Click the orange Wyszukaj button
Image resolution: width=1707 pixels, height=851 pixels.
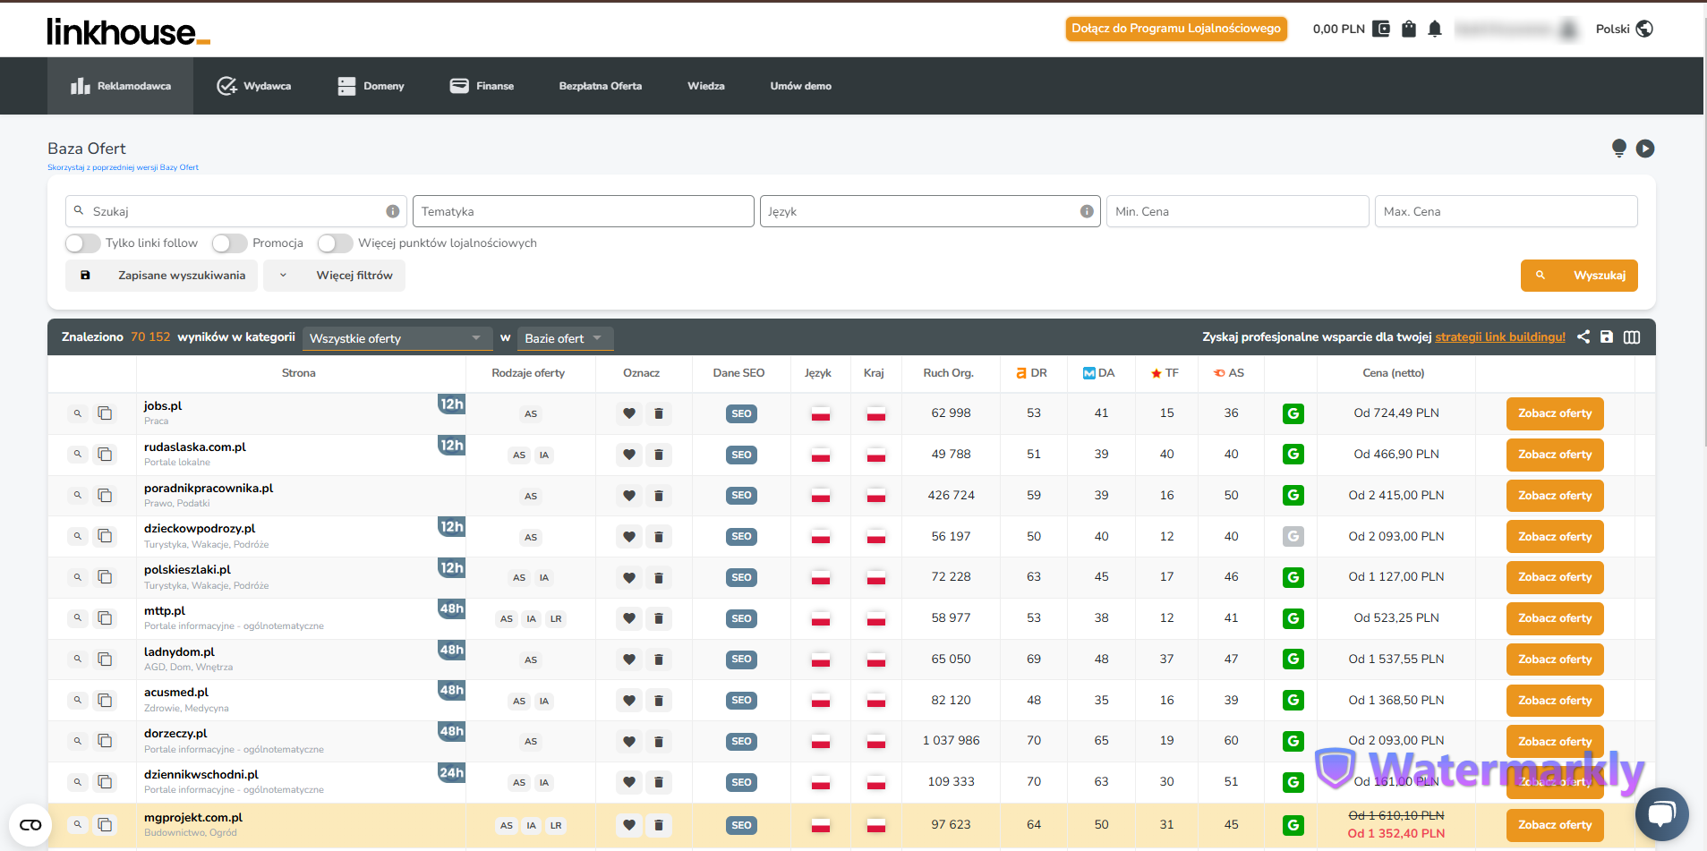coord(1579,276)
